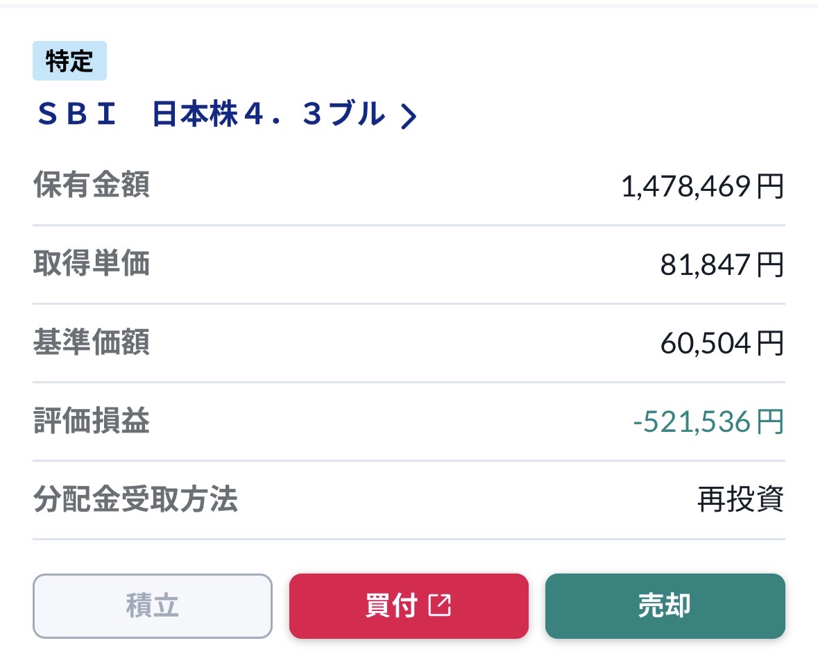Click the 評価損益 row label

click(x=92, y=421)
